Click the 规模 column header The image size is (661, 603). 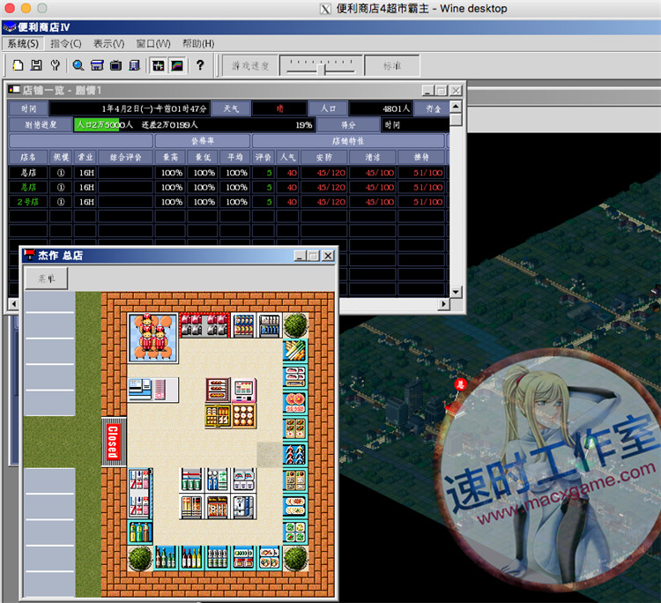coord(61,157)
